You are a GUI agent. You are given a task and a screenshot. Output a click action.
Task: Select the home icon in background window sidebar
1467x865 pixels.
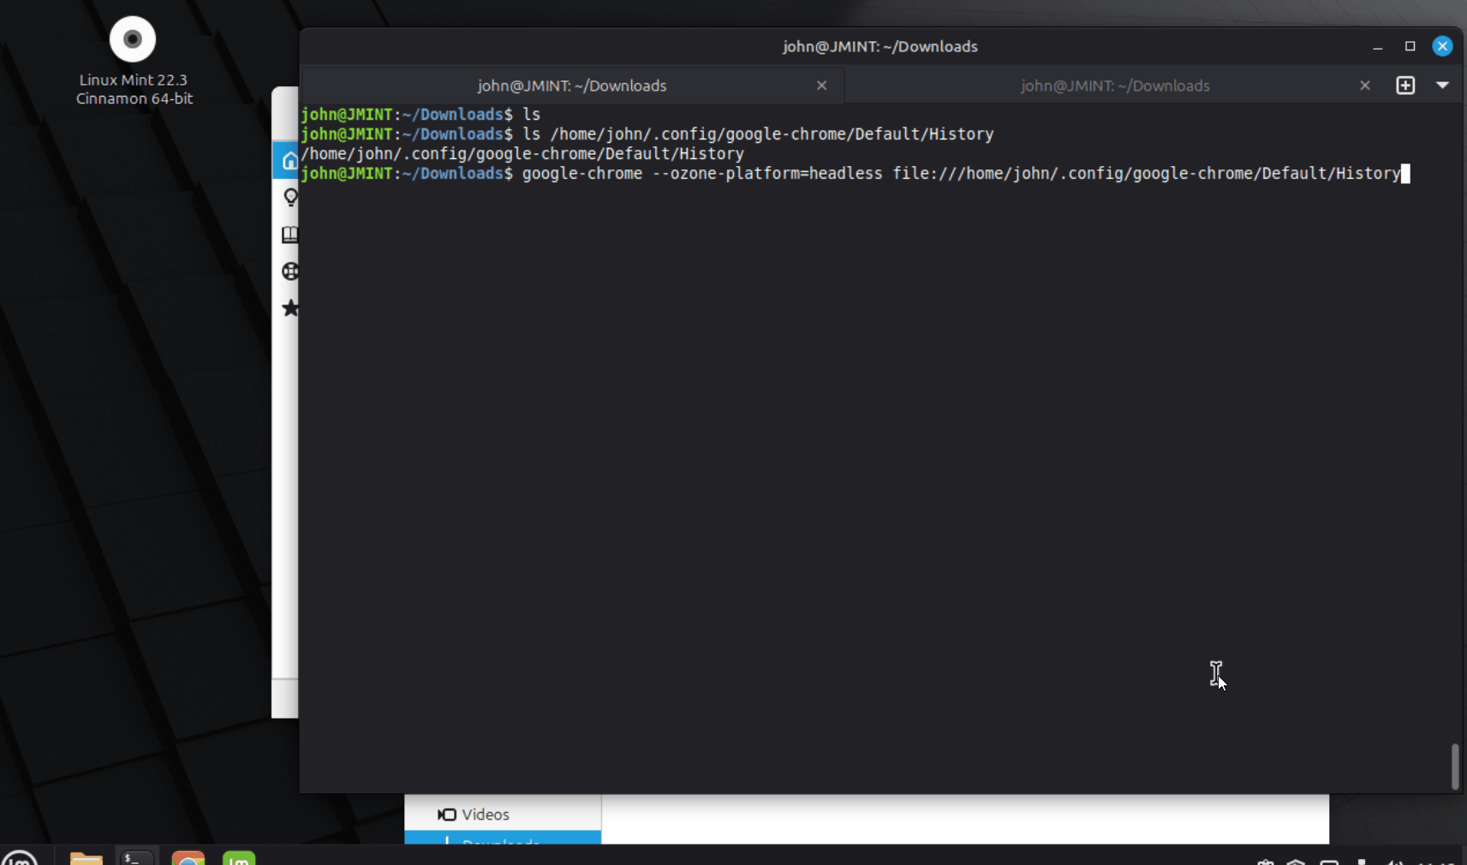[x=289, y=161]
